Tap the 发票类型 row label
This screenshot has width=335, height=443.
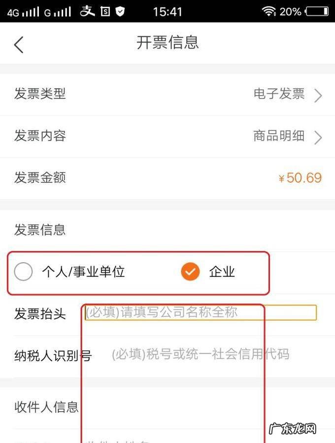click(x=40, y=94)
